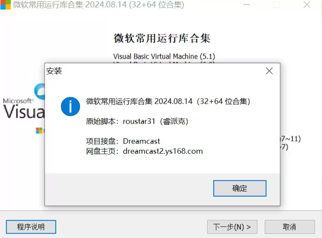Open 程序说明 program description
This screenshot has height=238, width=322.
pyautogui.click(x=31, y=227)
